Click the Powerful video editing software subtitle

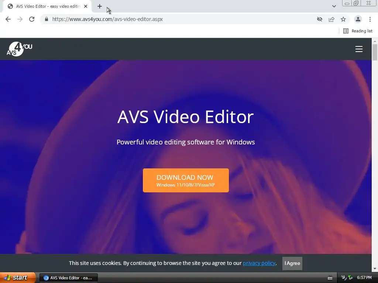click(186, 142)
